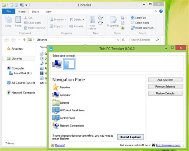Open New item dropdown in ribbon

click(x=100, y=17)
